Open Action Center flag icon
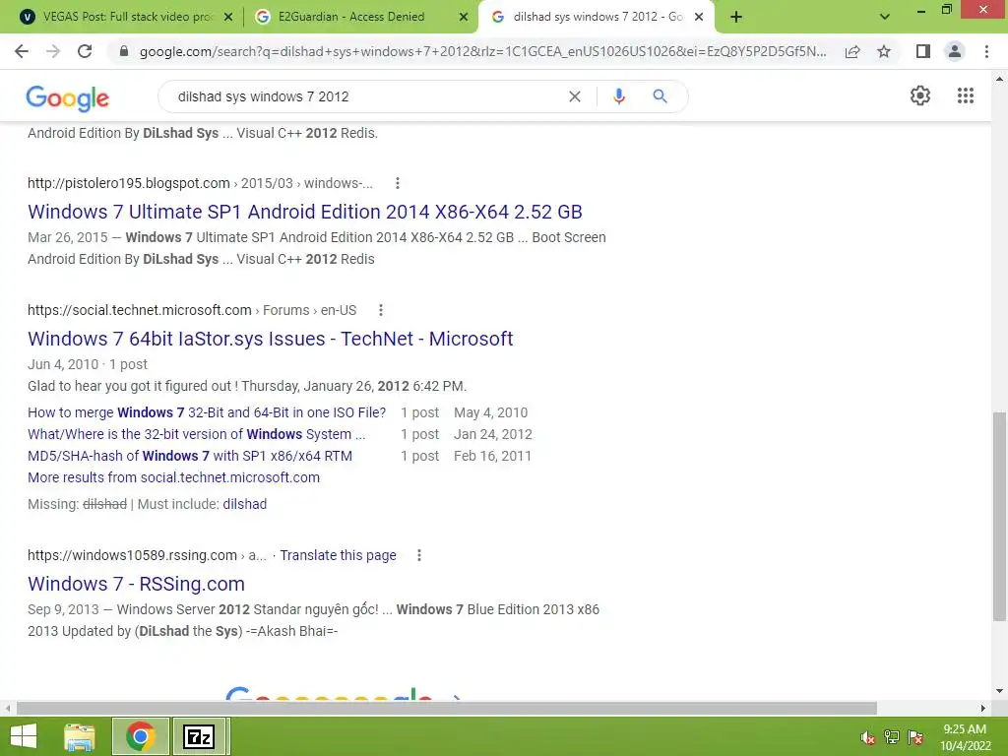Viewport: 1008px width, 756px height. [915, 737]
